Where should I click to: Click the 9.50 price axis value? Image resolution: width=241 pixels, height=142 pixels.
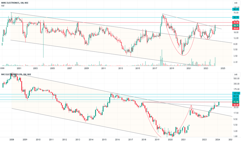(x=236, y=119)
